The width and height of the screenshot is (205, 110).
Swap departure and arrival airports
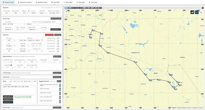(x=29, y=11)
